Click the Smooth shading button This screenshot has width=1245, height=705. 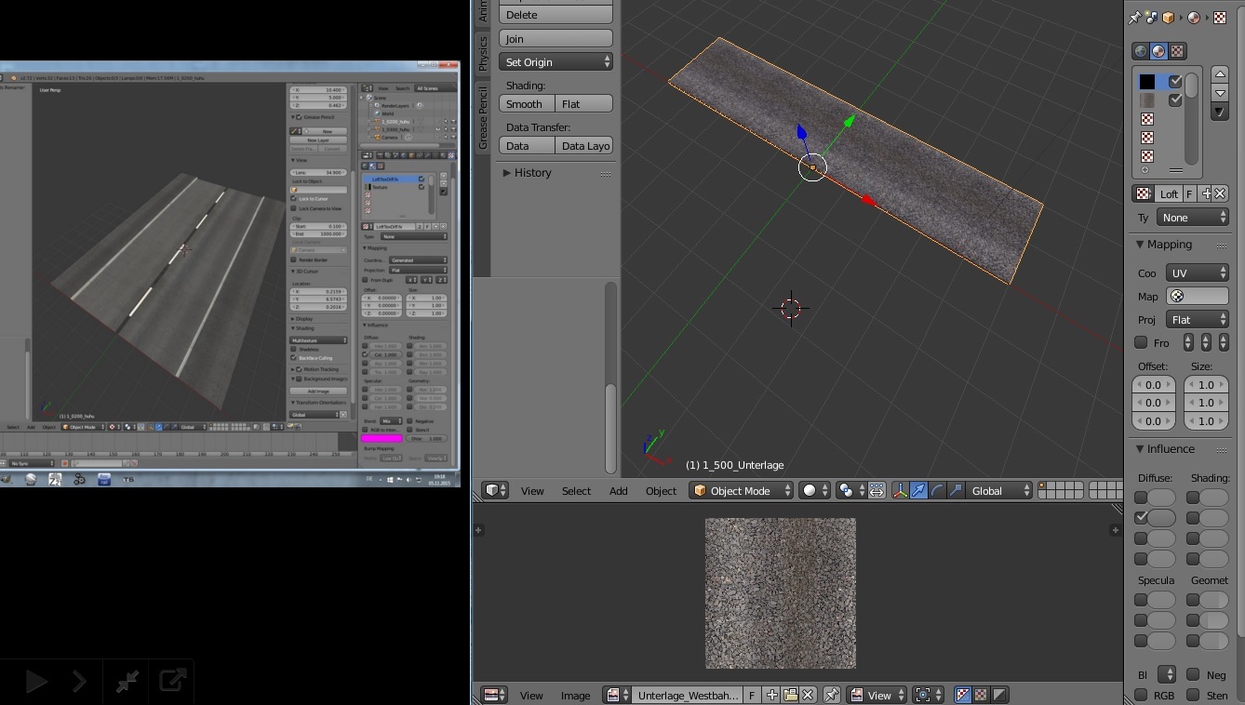pyautogui.click(x=526, y=104)
